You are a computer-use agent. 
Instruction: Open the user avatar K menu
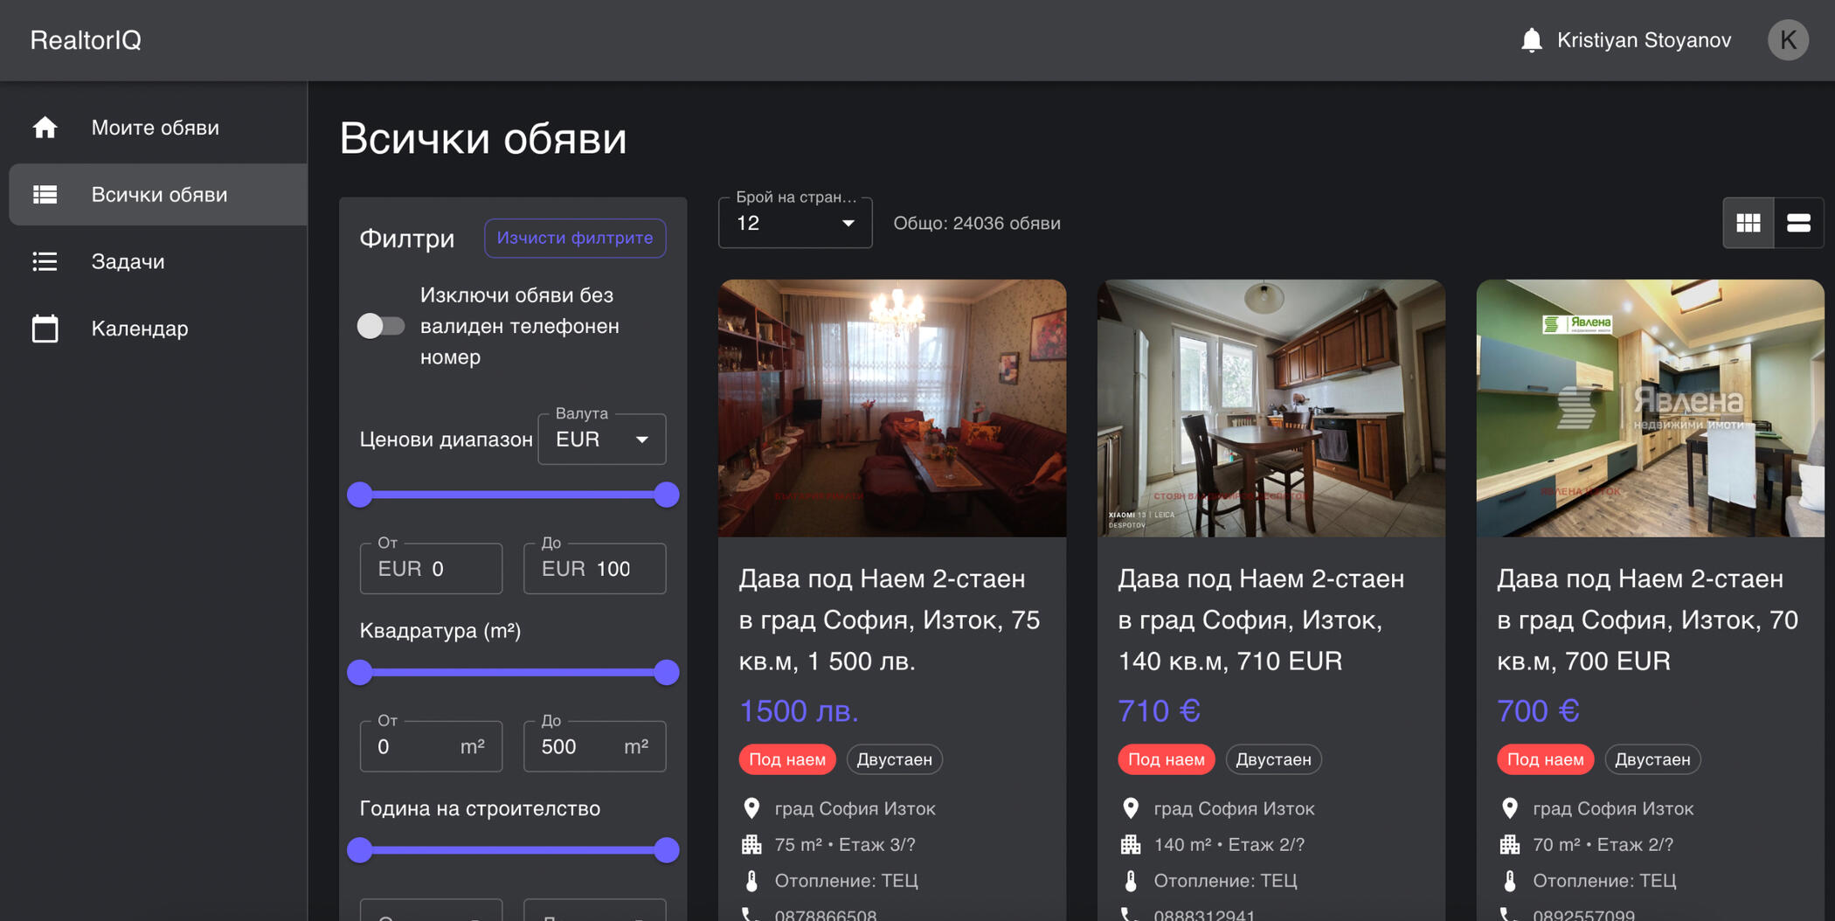coord(1788,40)
